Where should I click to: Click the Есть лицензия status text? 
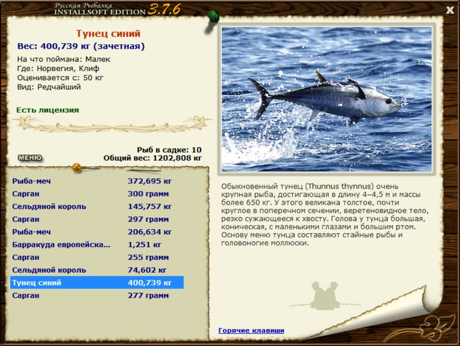(48, 110)
